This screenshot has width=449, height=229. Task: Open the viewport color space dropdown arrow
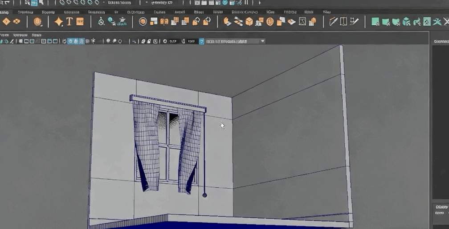point(262,41)
